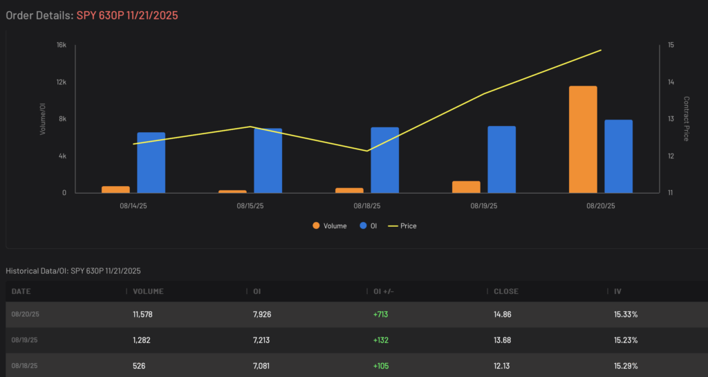
Task: Click the blue OI bar for 08/19/25
Action: coord(502,159)
